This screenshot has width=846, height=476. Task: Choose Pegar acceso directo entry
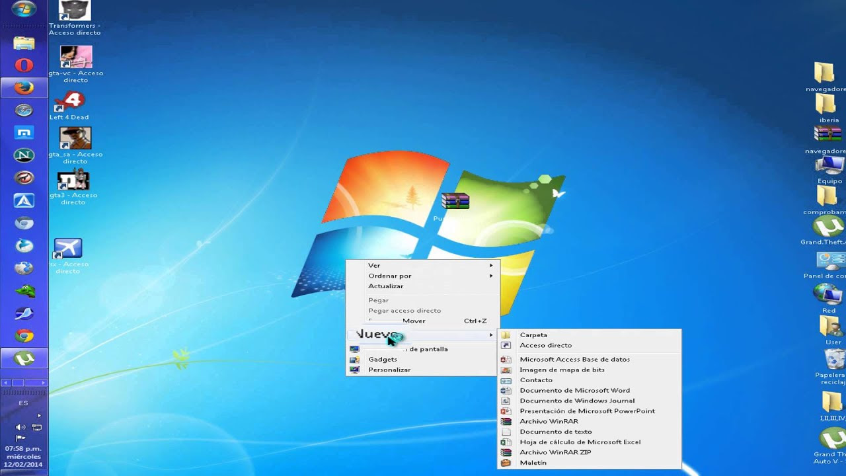pos(422,311)
